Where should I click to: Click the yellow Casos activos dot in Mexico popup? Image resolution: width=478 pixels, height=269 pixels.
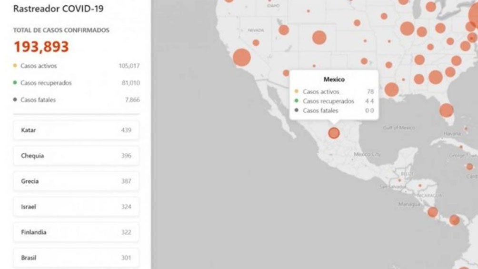[x=296, y=92]
